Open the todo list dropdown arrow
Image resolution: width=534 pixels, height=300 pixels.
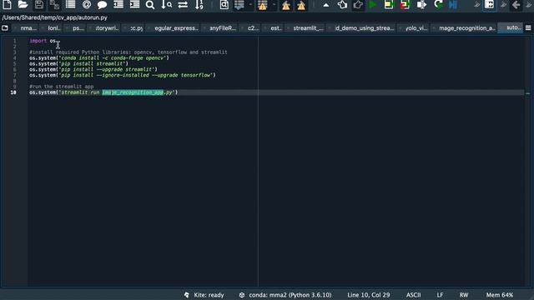250,5
